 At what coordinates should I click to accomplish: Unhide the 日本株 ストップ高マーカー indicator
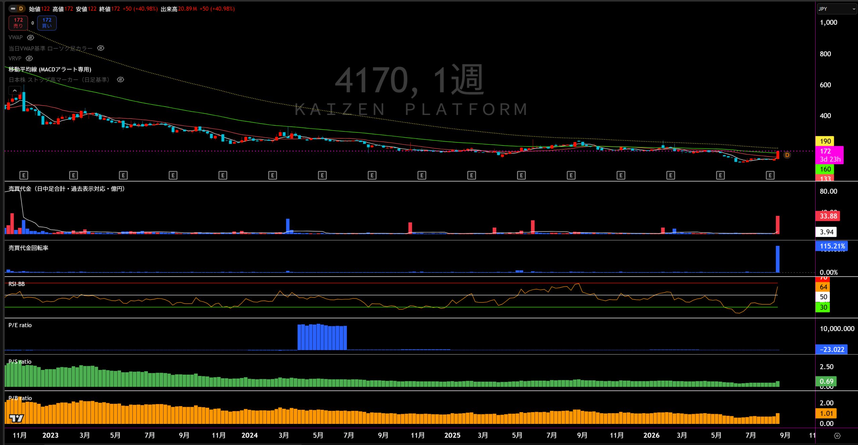120,80
